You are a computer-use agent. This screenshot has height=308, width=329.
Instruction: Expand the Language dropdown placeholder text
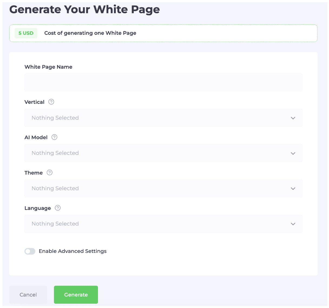click(55, 224)
